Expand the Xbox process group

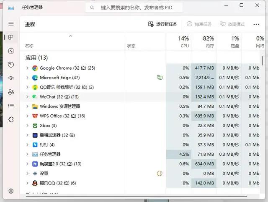coord(27,126)
